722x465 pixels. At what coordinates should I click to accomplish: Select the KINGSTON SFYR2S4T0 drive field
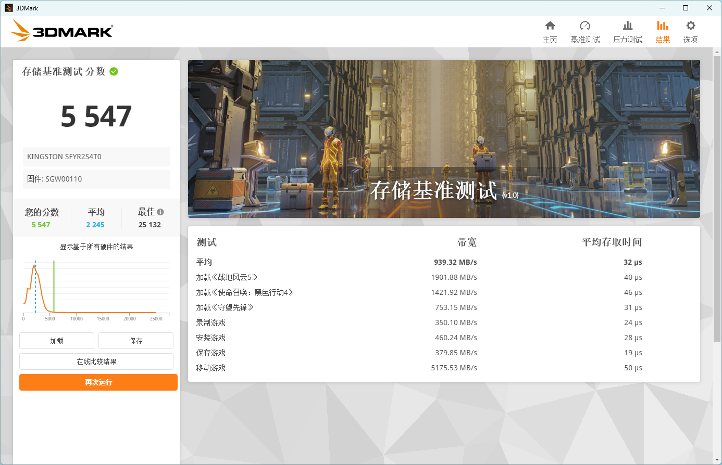click(x=96, y=157)
